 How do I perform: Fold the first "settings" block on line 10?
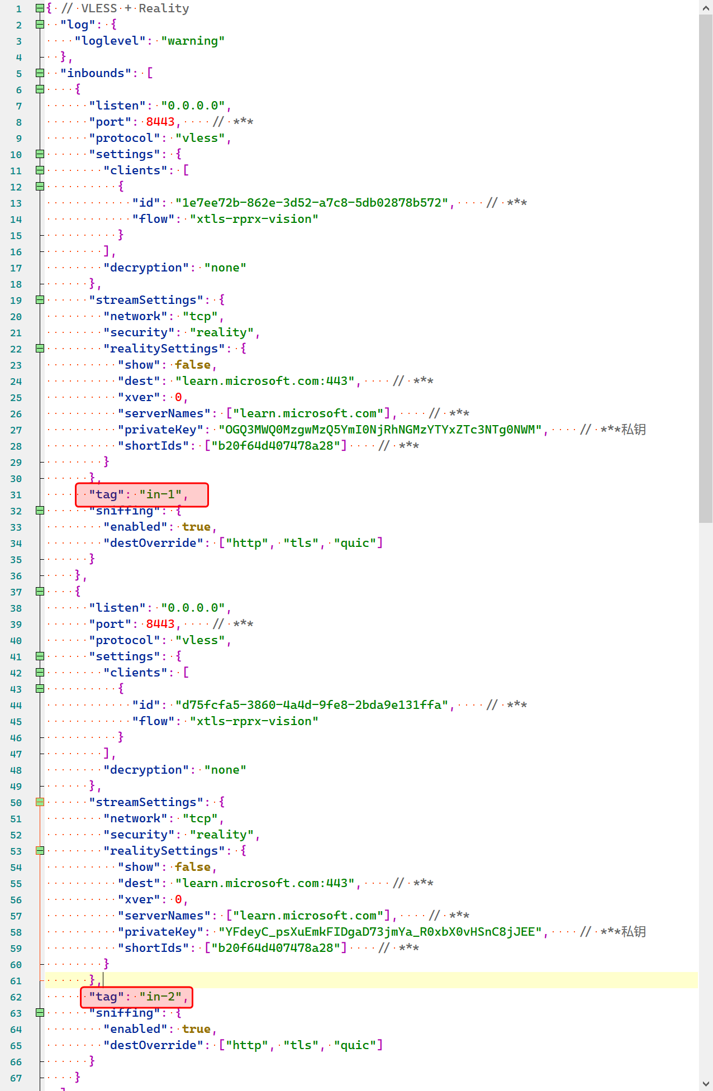pyautogui.click(x=40, y=154)
